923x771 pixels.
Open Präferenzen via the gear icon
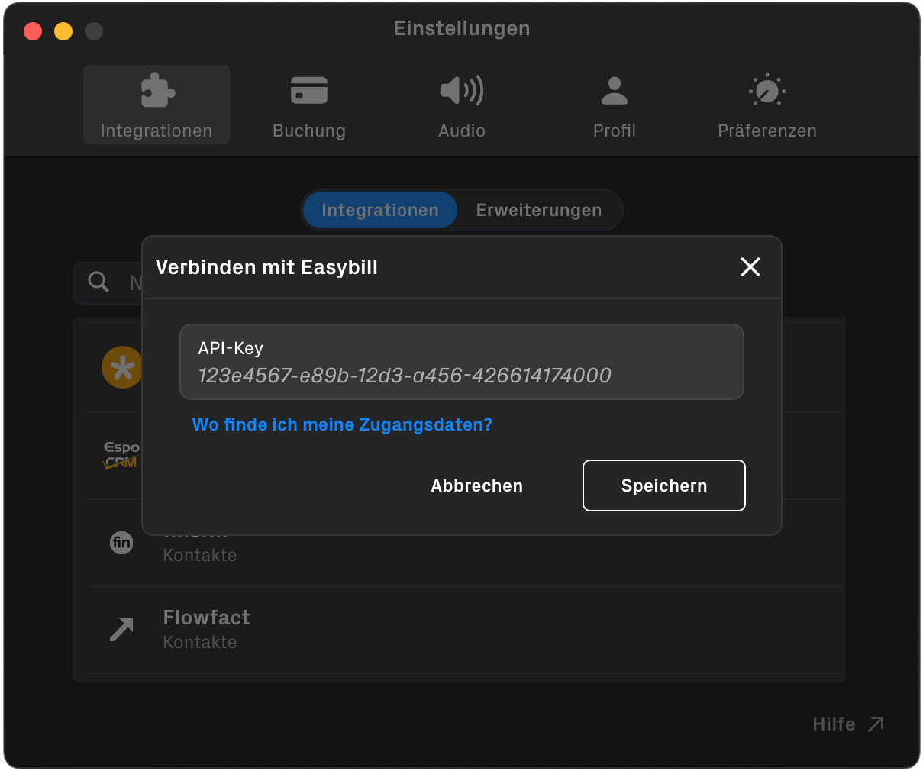pos(766,89)
